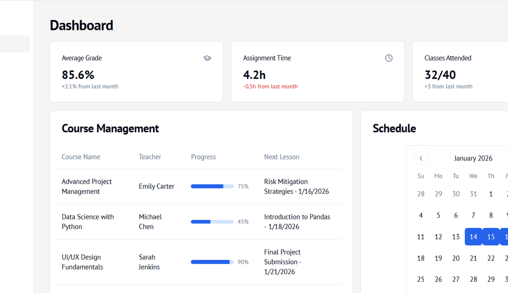Click the UI/UX Design 90% progress bar
The image size is (508, 293).
(x=212, y=262)
